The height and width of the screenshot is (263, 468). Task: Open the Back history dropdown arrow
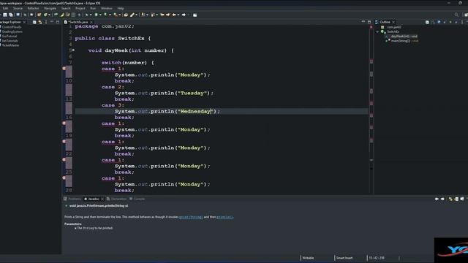[x=178, y=15]
